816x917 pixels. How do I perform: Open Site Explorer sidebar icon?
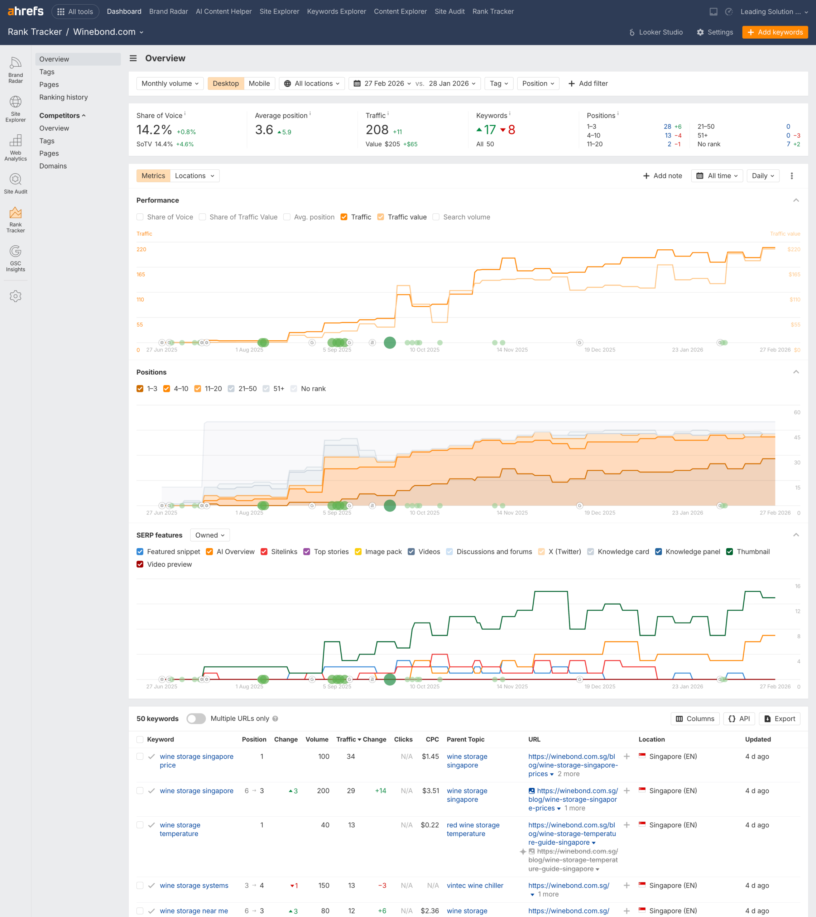pyautogui.click(x=15, y=109)
